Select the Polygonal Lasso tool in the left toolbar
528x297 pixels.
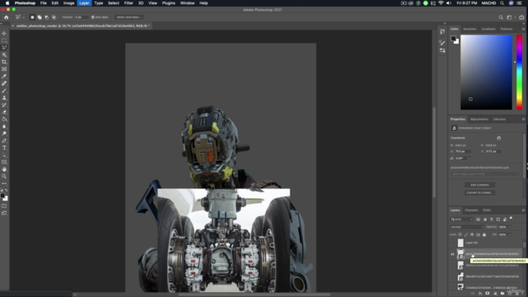click(x=4, y=48)
